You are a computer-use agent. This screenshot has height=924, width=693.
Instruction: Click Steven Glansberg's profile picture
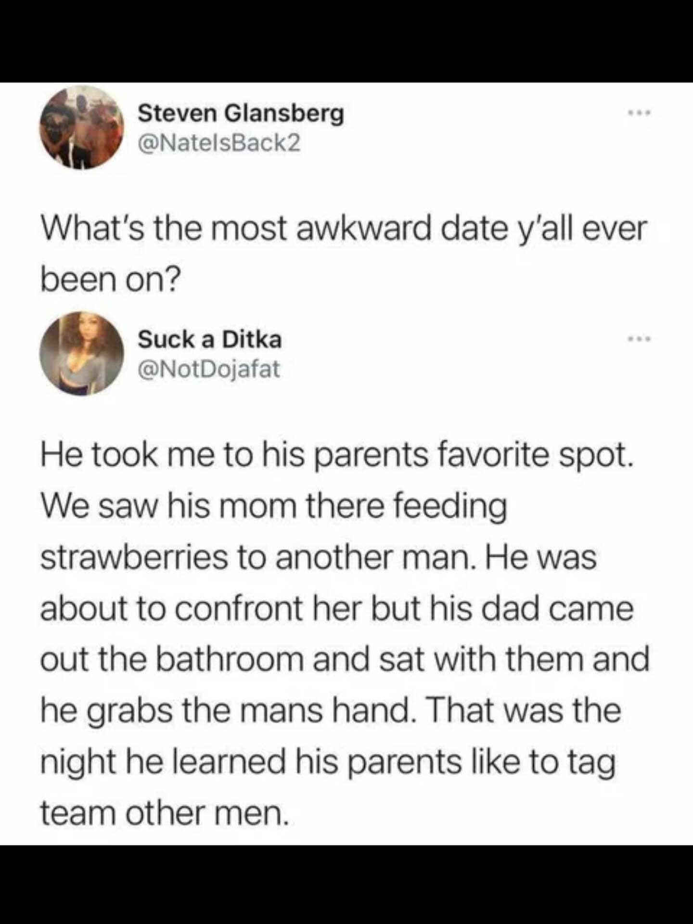[x=81, y=128]
